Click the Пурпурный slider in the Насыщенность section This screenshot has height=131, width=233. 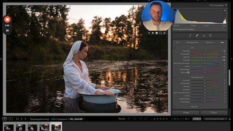[x=205, y=102]
